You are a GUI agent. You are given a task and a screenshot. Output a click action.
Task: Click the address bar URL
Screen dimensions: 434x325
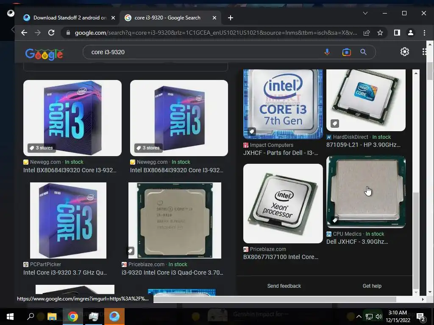coord(216,33)
